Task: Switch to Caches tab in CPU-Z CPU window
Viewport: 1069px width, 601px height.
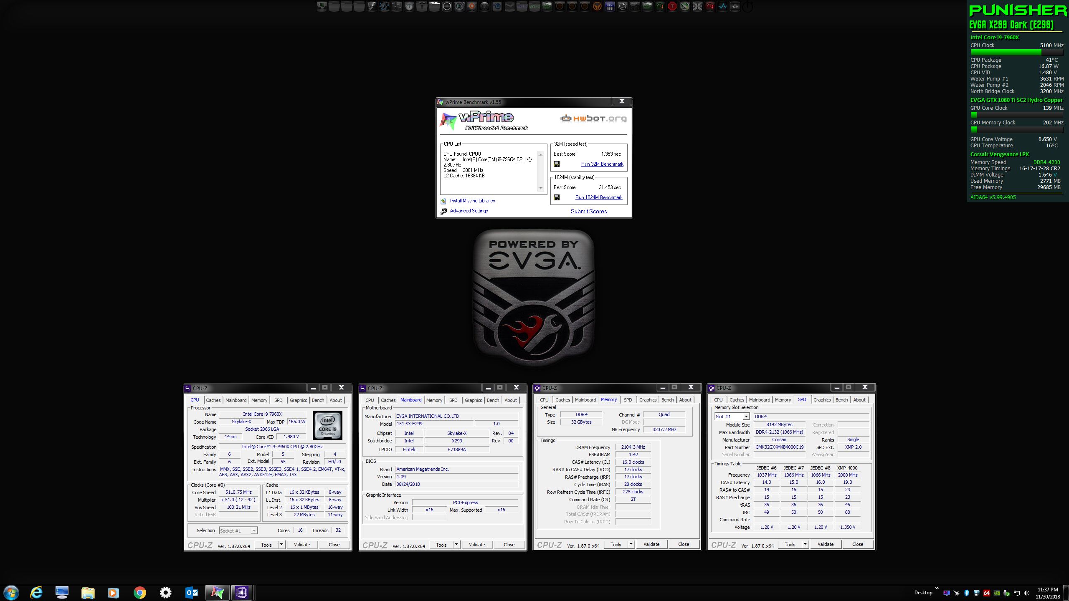Action: click(x=213, y=400)
